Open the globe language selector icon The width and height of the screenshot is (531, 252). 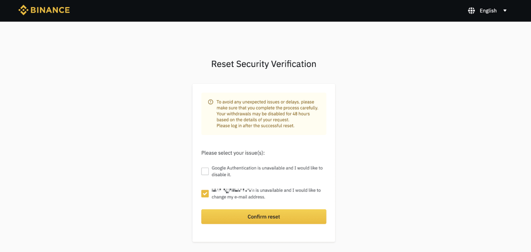(471, 10)
